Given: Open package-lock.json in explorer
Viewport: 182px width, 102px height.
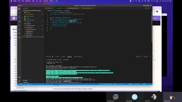Looking at the screenshot, I should [31, 29].
